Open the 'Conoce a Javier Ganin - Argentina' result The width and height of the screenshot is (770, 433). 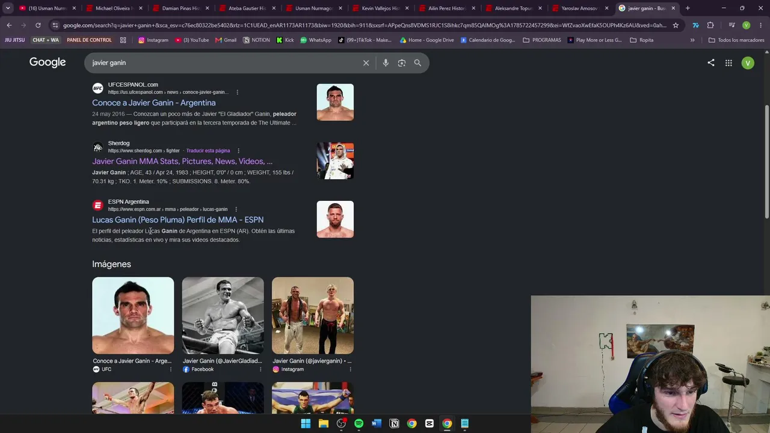coord(154,103)
